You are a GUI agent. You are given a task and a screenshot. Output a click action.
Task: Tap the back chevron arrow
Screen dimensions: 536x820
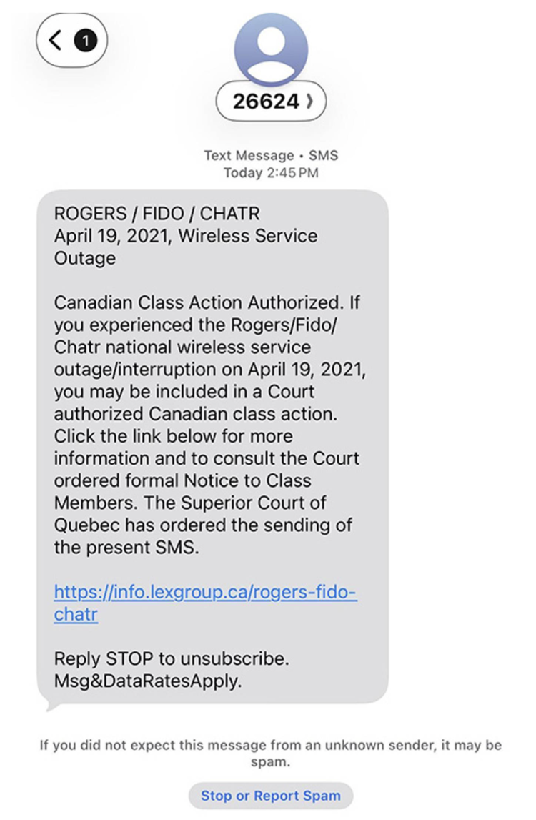56,40
